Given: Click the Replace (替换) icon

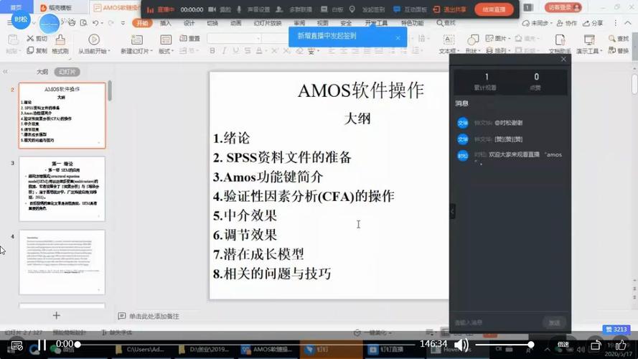Looking at the screenshot, I should pyautogui.click(x=612, y=50).
